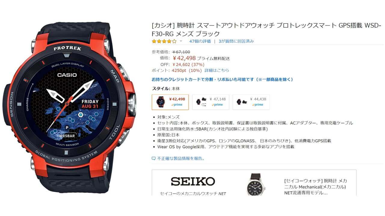
Task: Click the SEIKO logo in the ad
Action: point(193,181)
